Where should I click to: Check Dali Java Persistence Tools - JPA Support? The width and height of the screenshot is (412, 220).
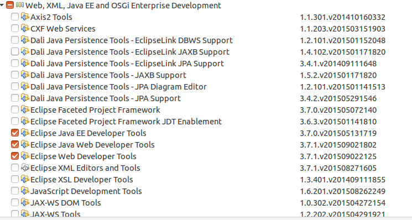pos(15,98)
